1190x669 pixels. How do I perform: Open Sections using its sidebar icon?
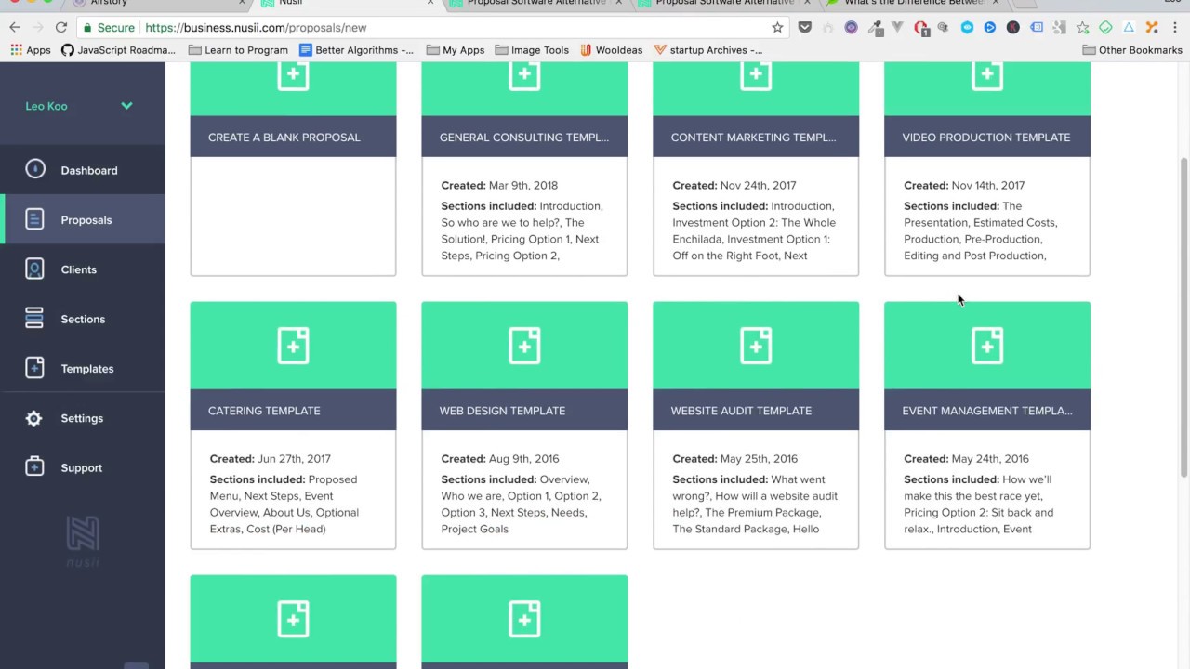point(34,319)
